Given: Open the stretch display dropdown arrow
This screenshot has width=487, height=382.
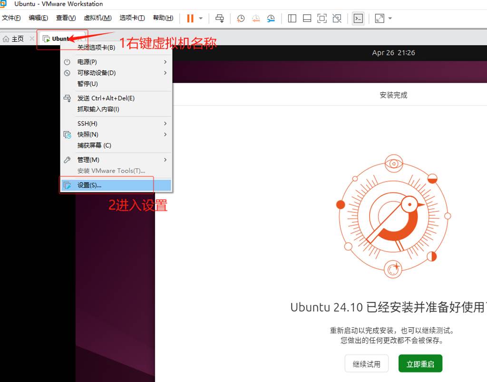Looking at the screenshot, I should coord(390,19).
